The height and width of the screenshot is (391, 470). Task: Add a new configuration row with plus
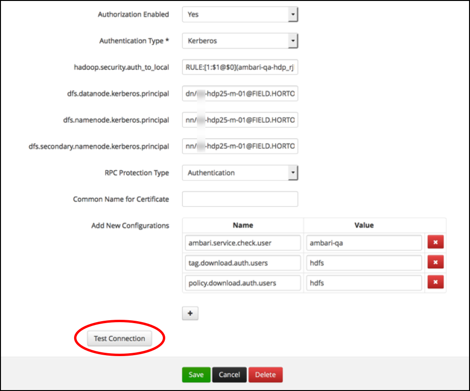pyautogui.click(x=190, y=314)
